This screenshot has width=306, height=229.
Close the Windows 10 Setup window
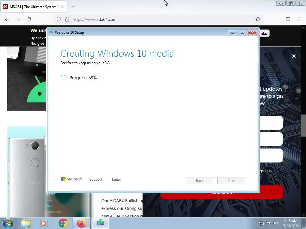click(x=252, y=32)
